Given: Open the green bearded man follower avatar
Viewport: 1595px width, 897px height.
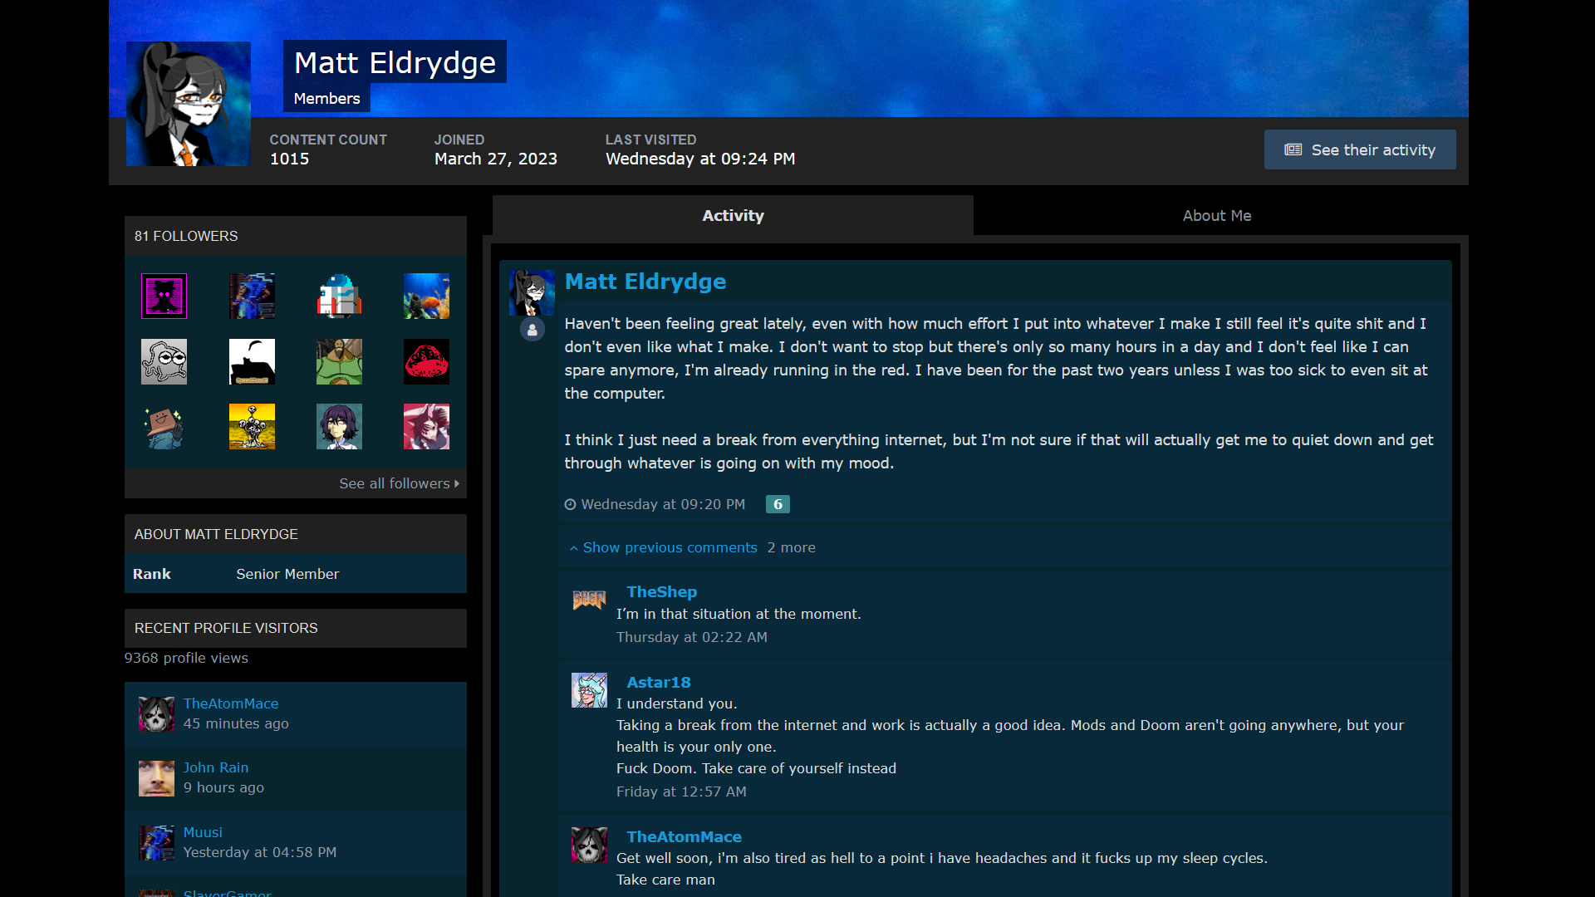Looking at the screenshot, I should pos(339,361).
